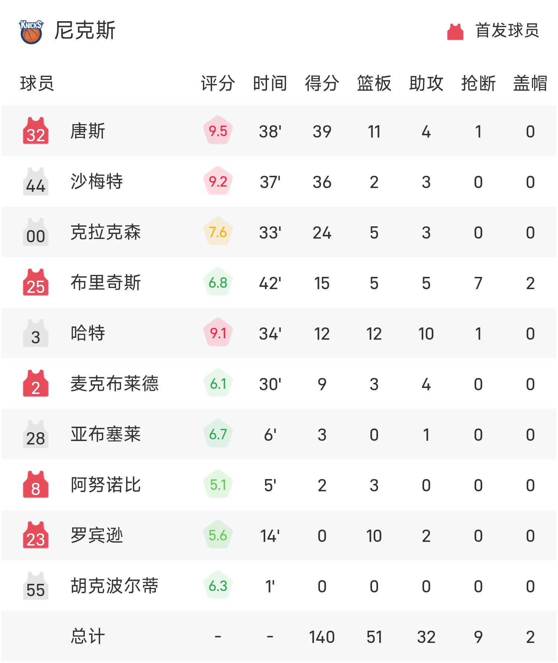
Task: Click the Knicks team logo
Action: click(31, 32)
